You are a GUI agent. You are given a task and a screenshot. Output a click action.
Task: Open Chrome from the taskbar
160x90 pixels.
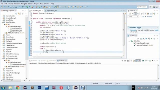pos(17,87)
